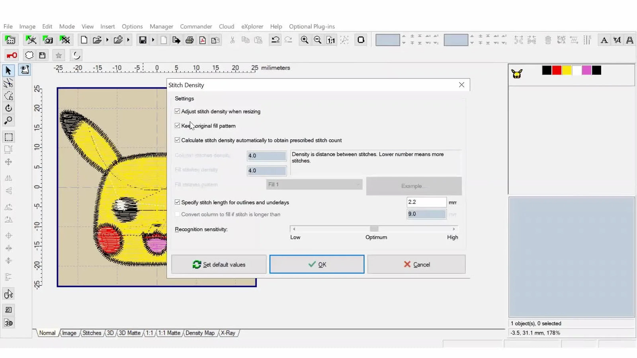Open the Mode menu
Screen dimensions: 637x358
click(x=67, y=26)
